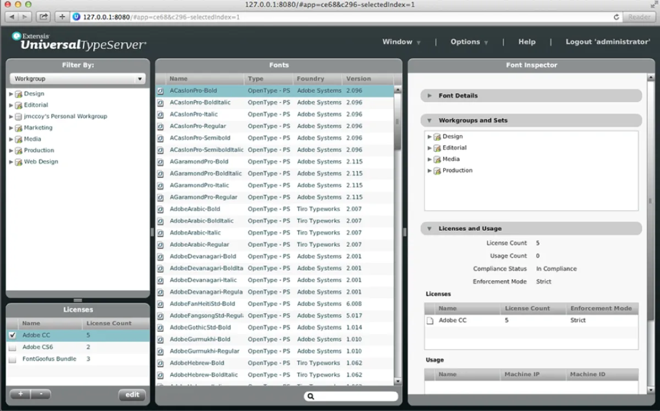Expand the Web Design workgroup node
Viewport: 660px width, 411px height.
[11, 162]
